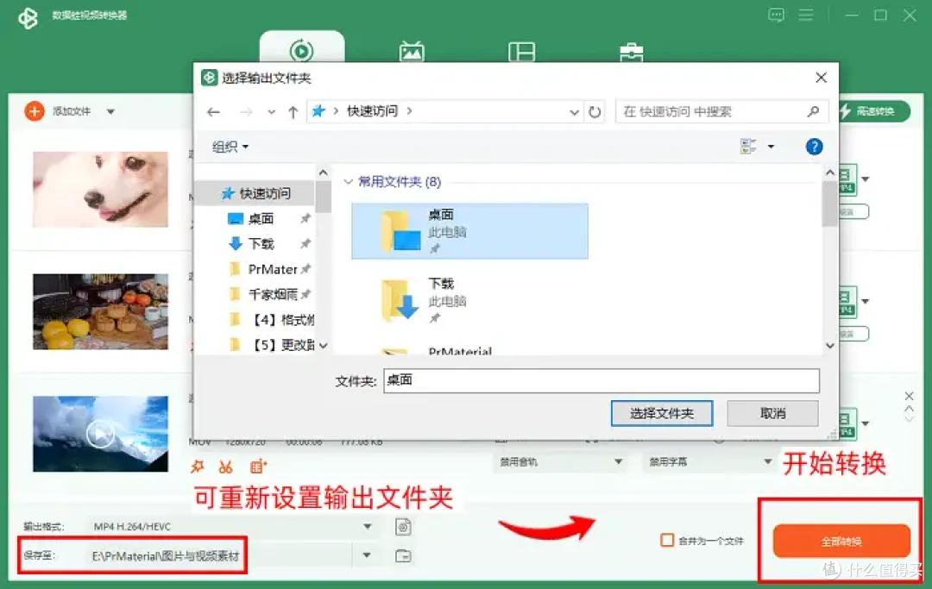
Task: Remove the third video with X icon
Action: point(909,396)
